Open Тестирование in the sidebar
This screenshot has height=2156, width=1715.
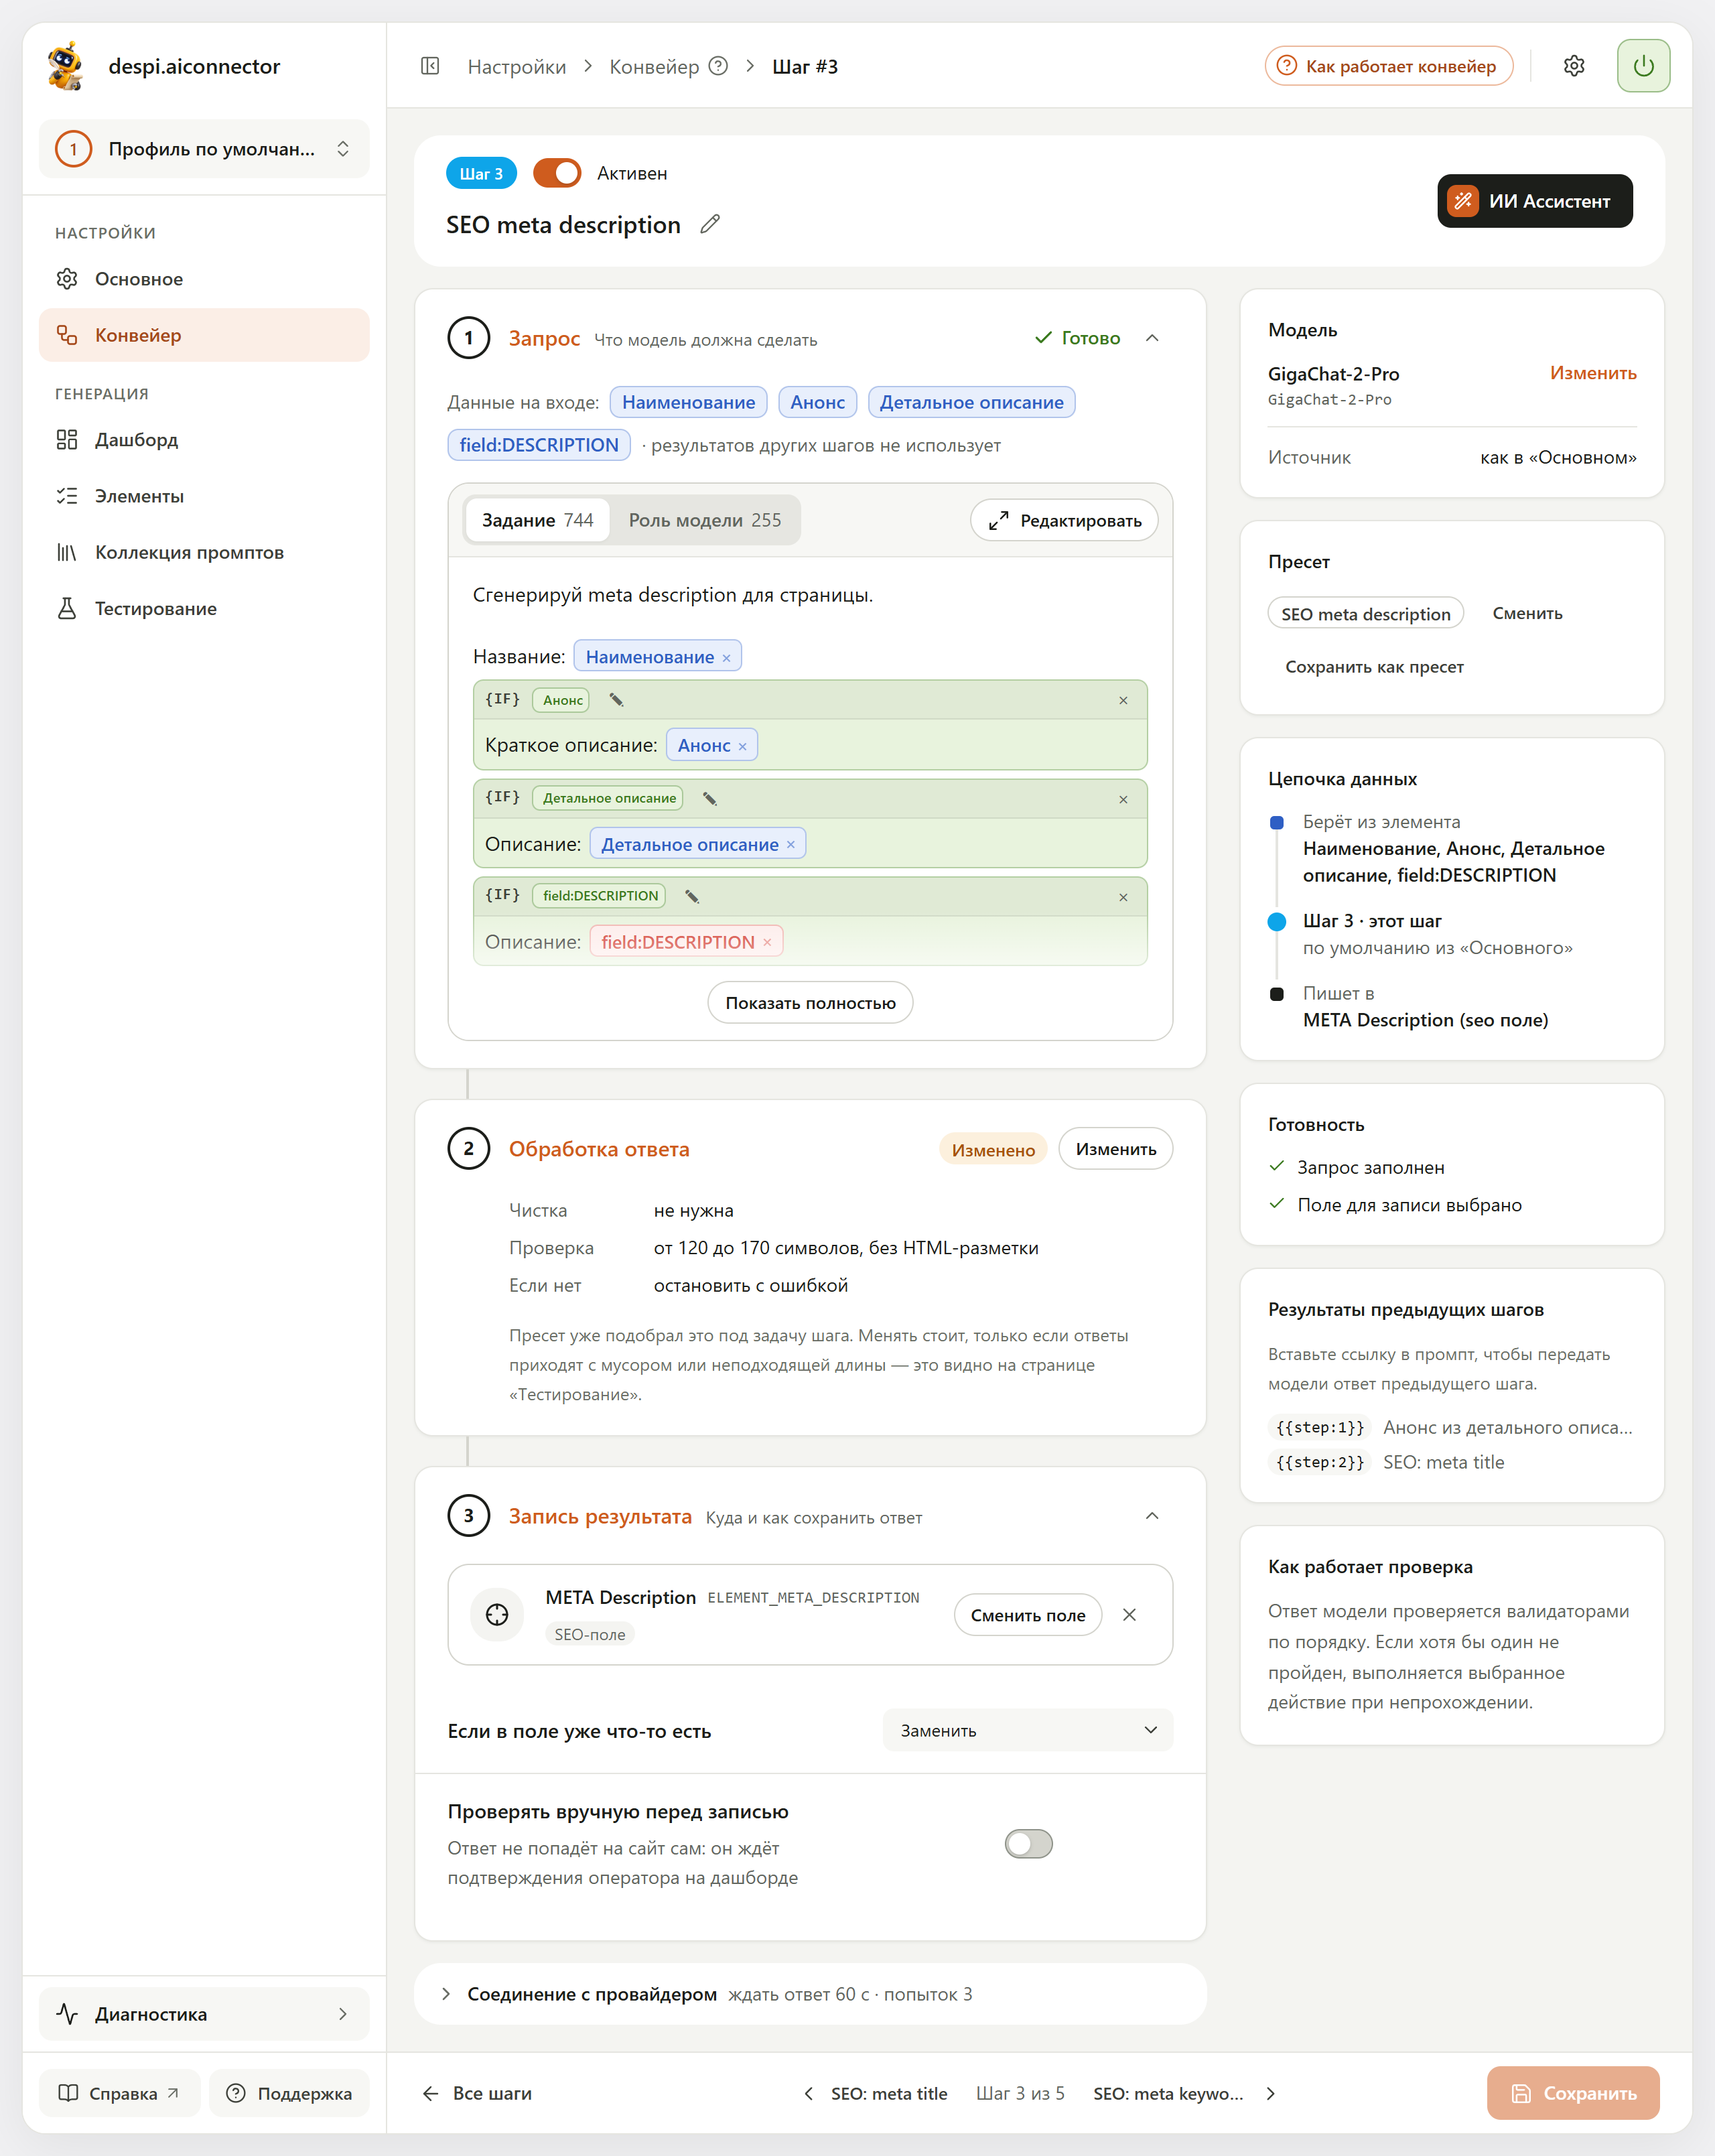coord(204,608)
